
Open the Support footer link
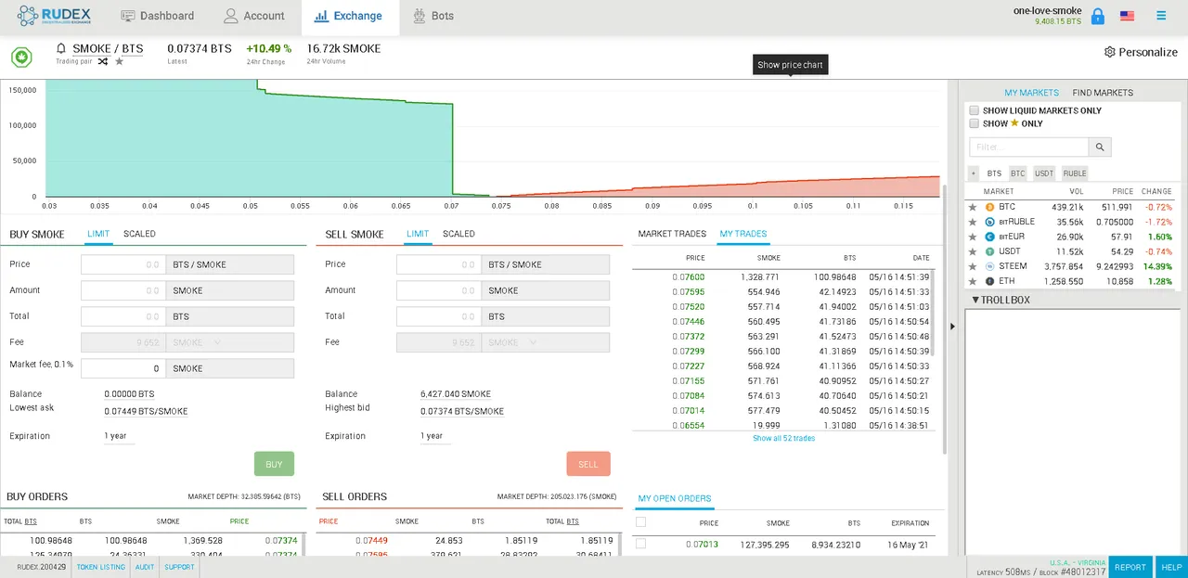[x=179, y=567]
